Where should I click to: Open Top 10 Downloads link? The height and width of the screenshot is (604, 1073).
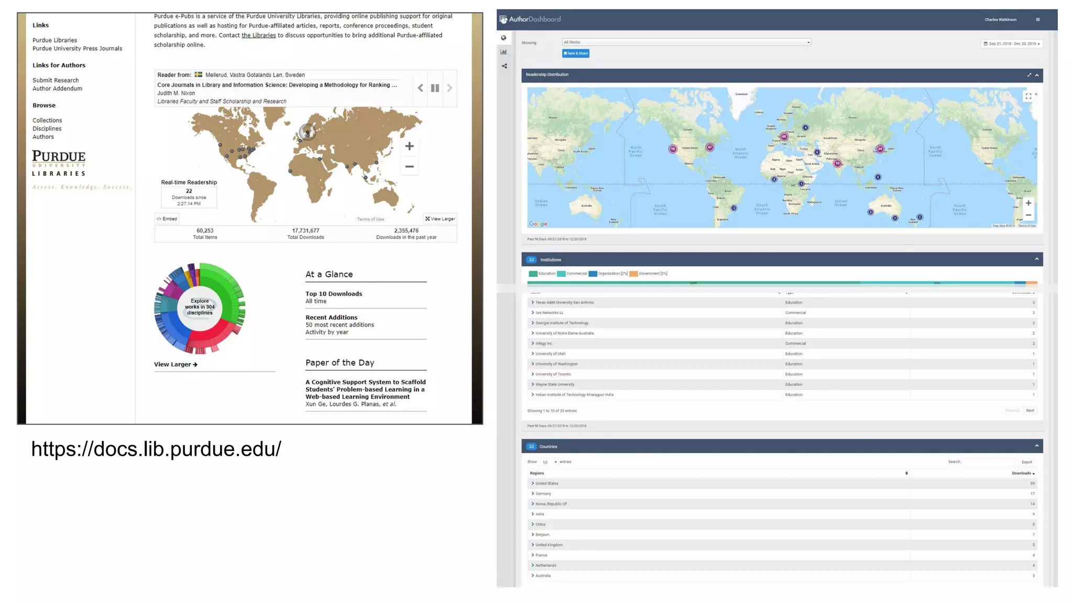click(x=334, y=294)
